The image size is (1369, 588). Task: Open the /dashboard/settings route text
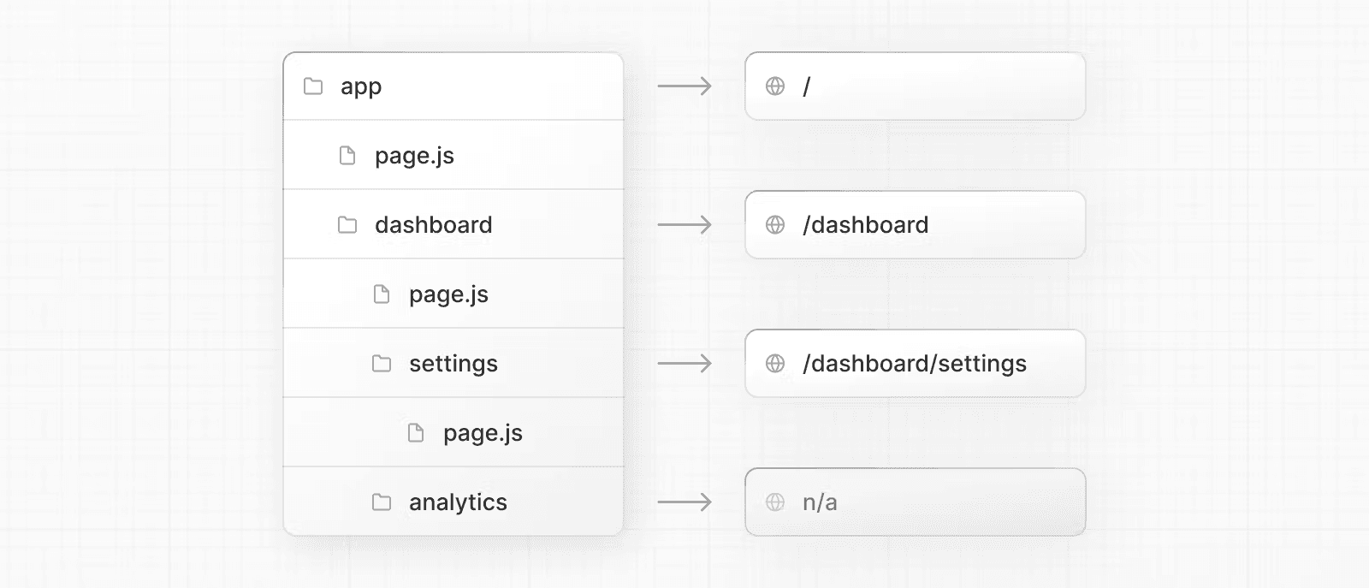pyautogui.click(x=915, y=364)
